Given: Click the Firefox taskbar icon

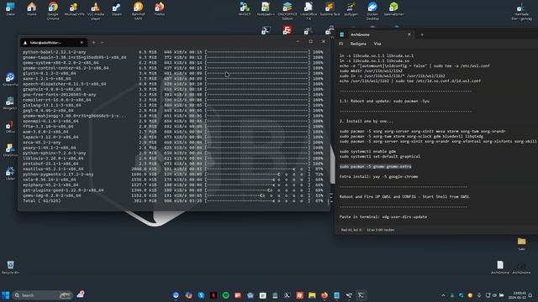Looking at the screenshot, I should 324,295.
